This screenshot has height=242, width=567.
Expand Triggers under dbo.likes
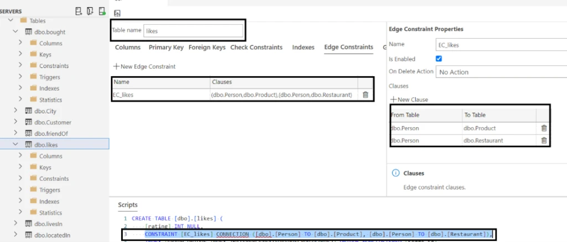20,190
